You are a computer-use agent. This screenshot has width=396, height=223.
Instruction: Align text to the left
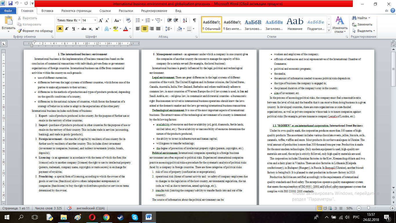point(138,28)
